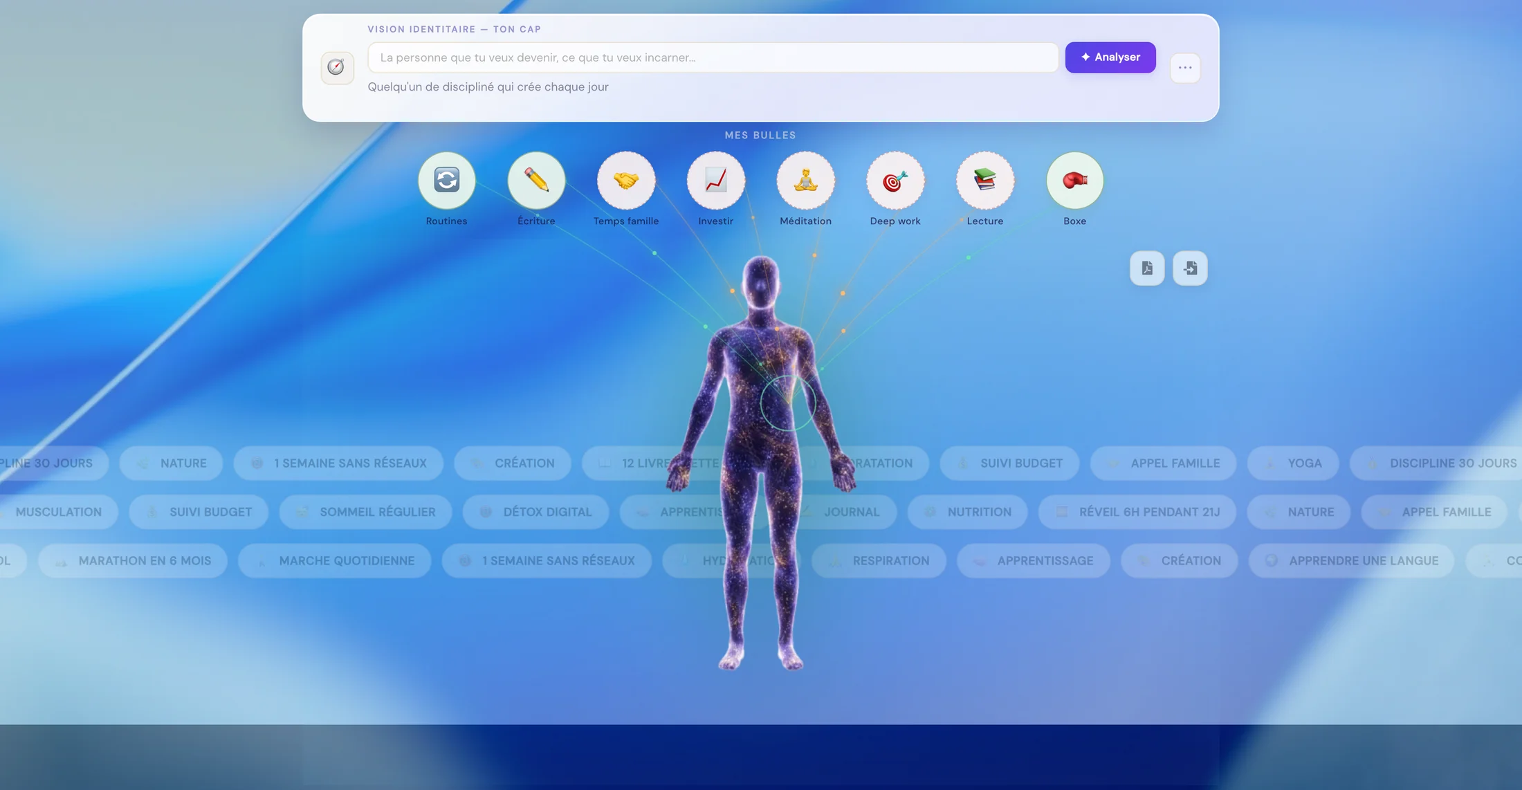Add the MARCHE QUOTIDIENNE chip
The width and height of the screenshot is (1522, 790).
click(335, 561)
